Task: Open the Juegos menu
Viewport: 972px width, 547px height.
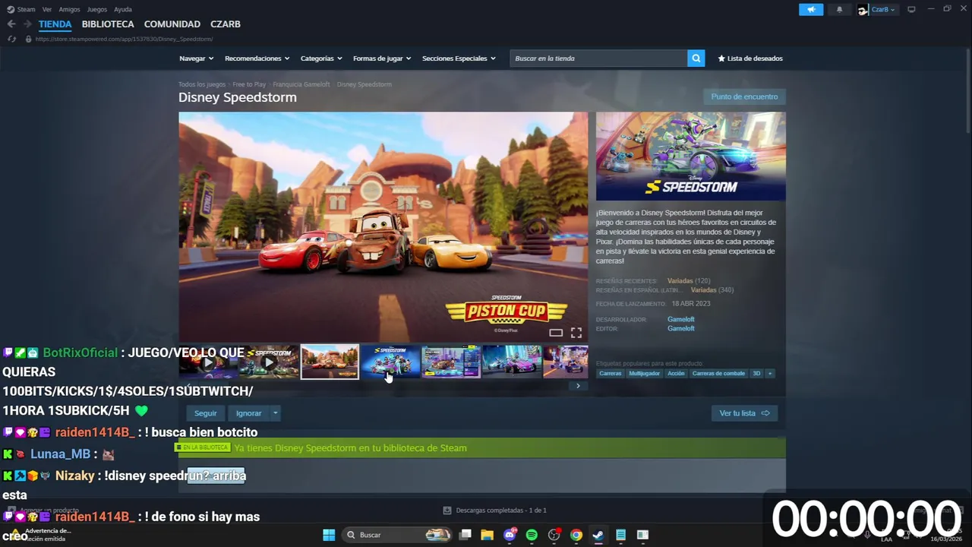Action: [x=97, y=9]
